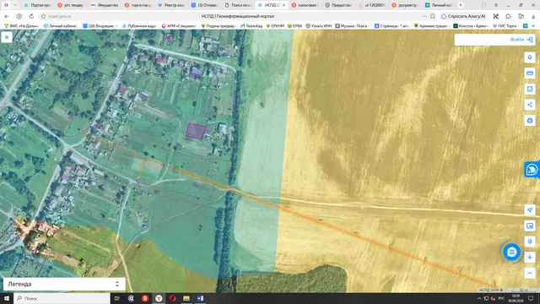Open the map location pin tool
Viewport: 540px width, 304px height.
(530, 57)
